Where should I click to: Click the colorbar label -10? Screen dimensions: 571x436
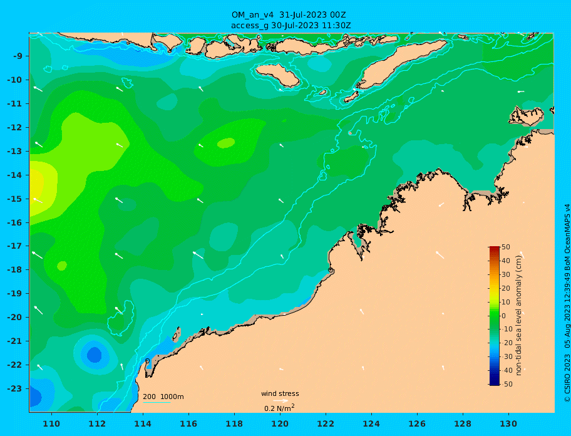pos(506,329)
